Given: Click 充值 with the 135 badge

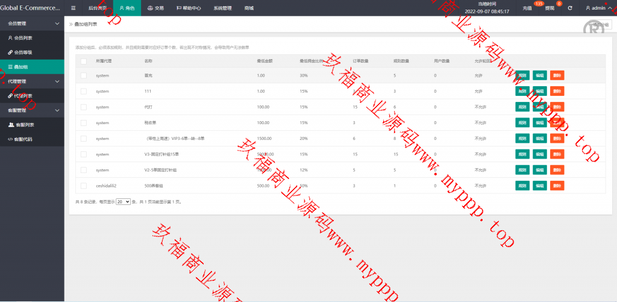Looking at the screenshot, I should 528,8.
